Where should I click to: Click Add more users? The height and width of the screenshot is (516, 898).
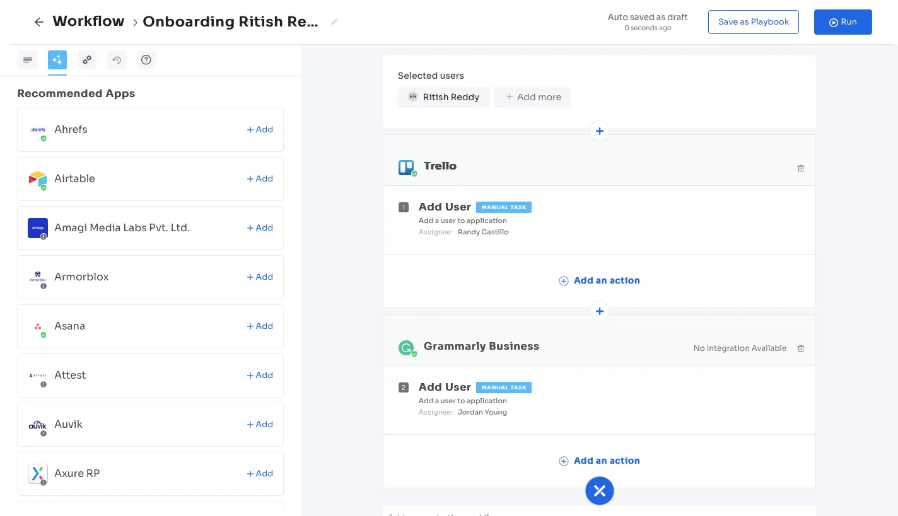pos(533,97)
